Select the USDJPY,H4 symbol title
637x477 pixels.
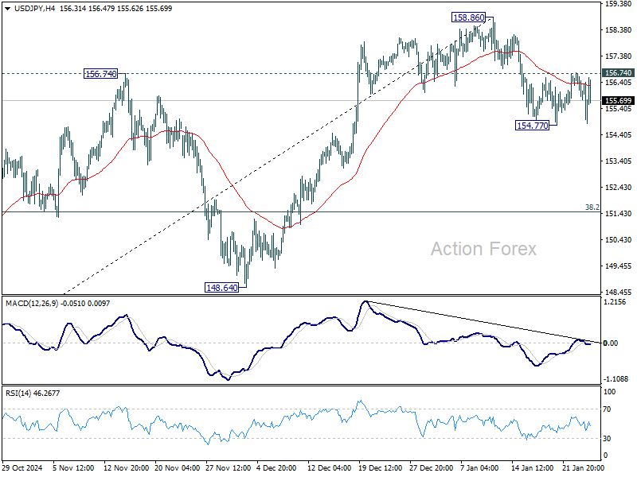[34, 9]
